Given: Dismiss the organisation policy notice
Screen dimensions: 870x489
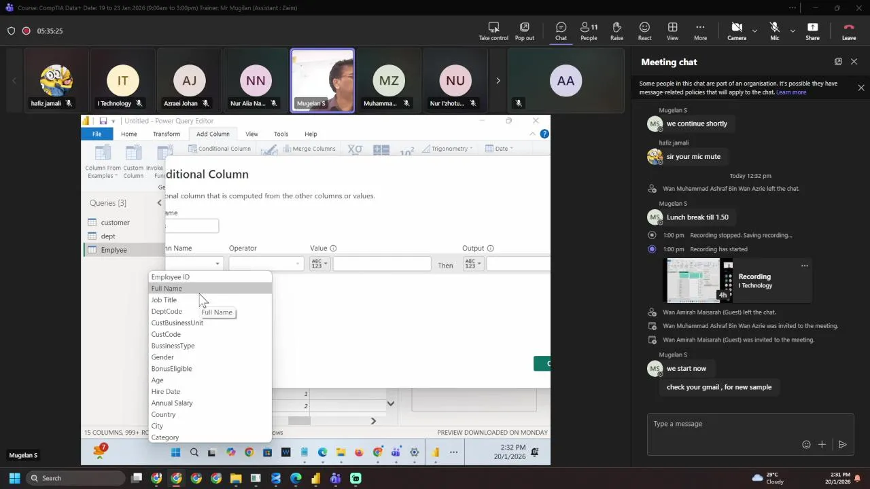Looking at the screenshot, I should pos(861,88).
